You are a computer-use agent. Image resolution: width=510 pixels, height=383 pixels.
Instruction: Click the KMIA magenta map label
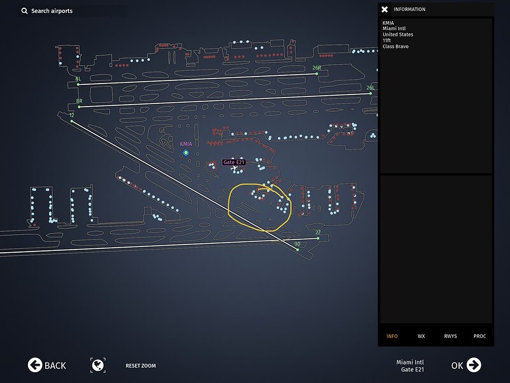coord(186,144)
